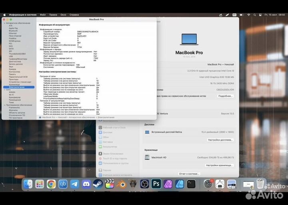The image size is (288, 205).
Task: Launch Photoshop from the Dock
Action: 156,184
